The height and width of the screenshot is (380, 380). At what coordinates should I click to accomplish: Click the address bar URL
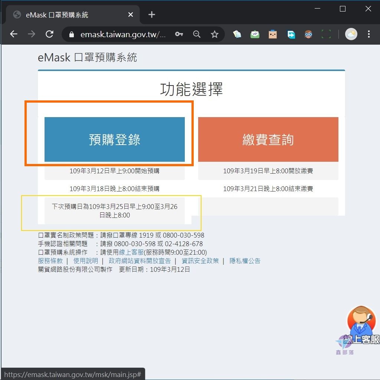(x=123, y=35)
